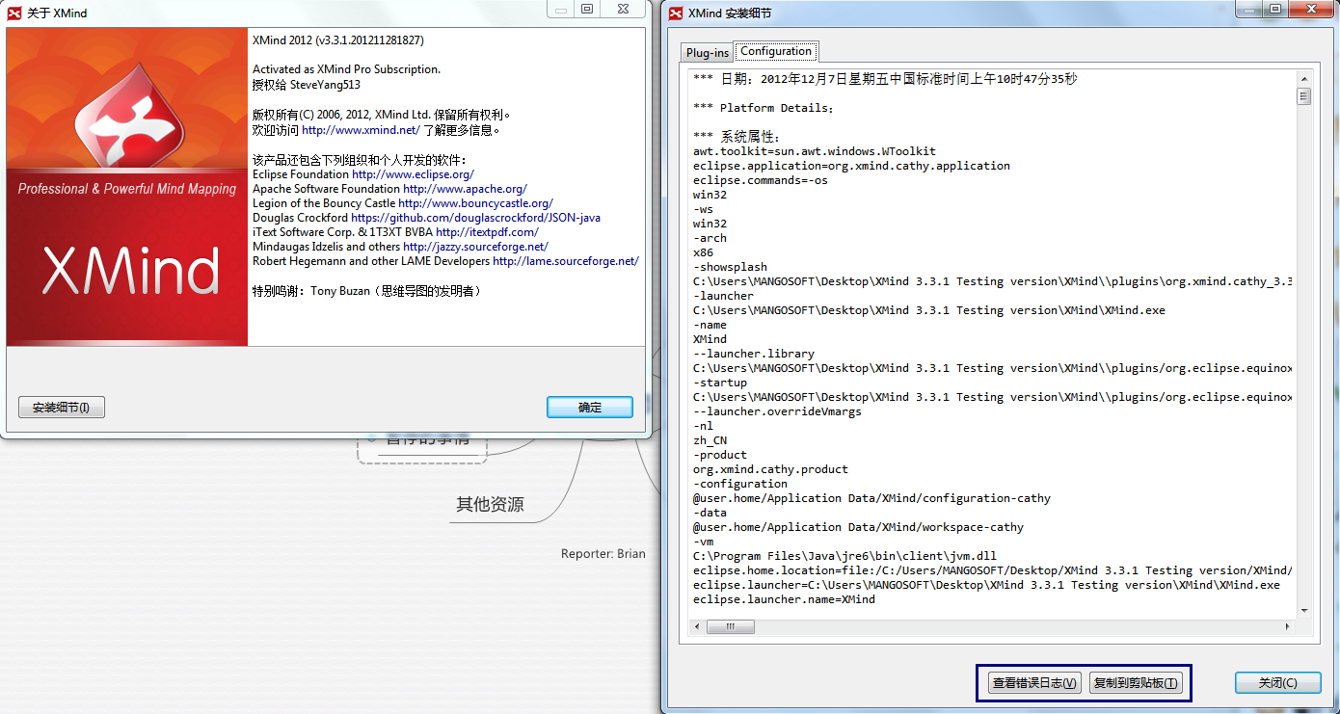1340x714 pixels.
Task: Click the eclipse.application=org.xmind.cathy.application line
Action: [851, 166]
